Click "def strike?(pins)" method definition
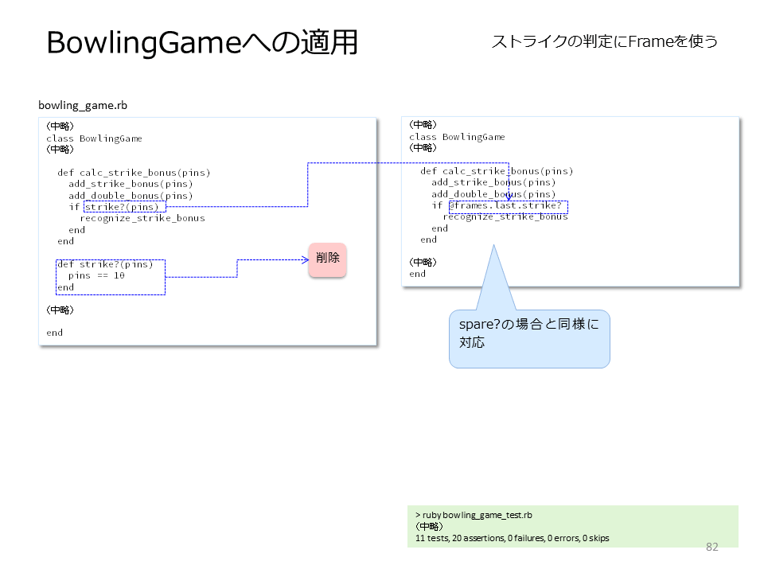The image size is (764, 573). pos(105,264)
